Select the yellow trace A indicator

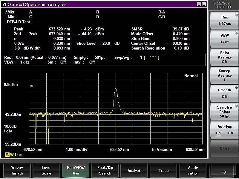tap(7, 155)
